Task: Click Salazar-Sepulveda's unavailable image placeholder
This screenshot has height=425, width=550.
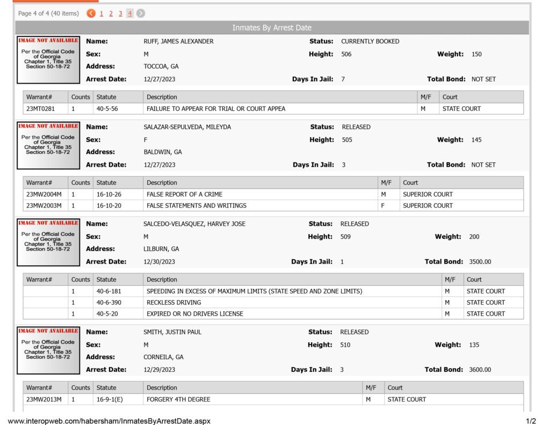Action: coord(48,145)
